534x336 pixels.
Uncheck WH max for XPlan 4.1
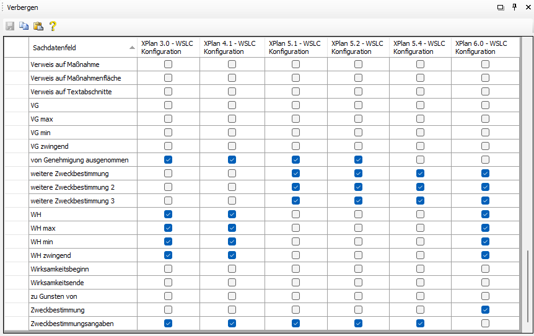(x=232, y=228)
